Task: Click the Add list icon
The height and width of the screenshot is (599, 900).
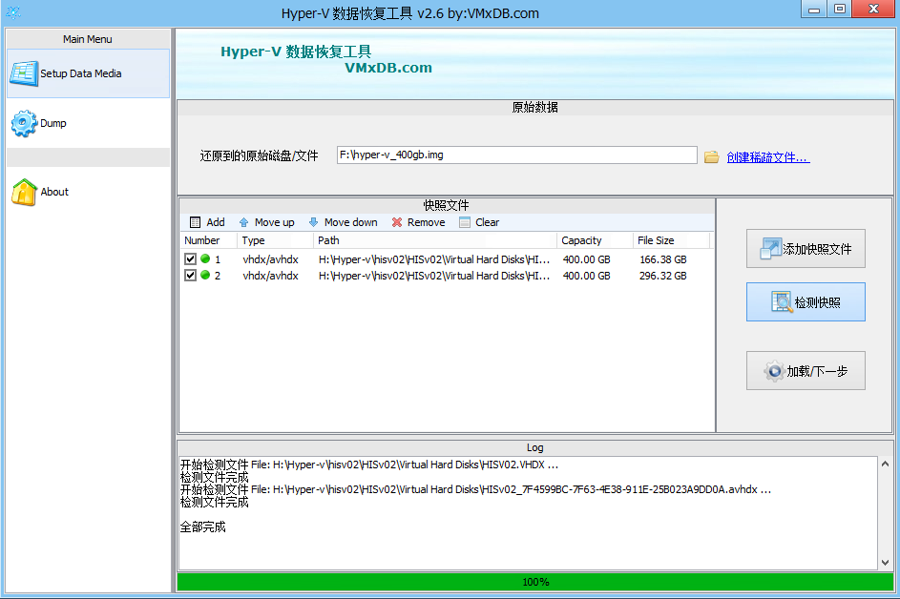Action: click(x=195, y=222)
